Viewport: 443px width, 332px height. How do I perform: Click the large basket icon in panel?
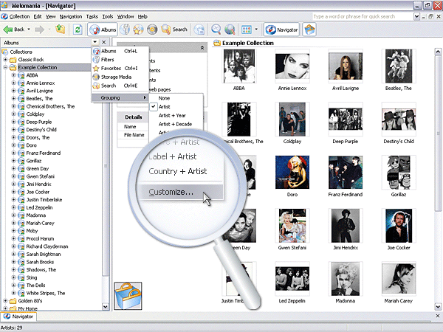128,296
